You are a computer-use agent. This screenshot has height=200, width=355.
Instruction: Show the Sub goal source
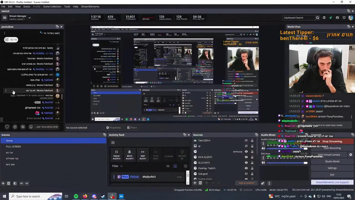246,174
